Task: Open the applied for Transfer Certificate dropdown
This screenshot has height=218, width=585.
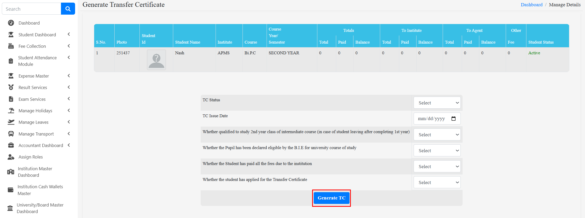Action: coord(437,182)
